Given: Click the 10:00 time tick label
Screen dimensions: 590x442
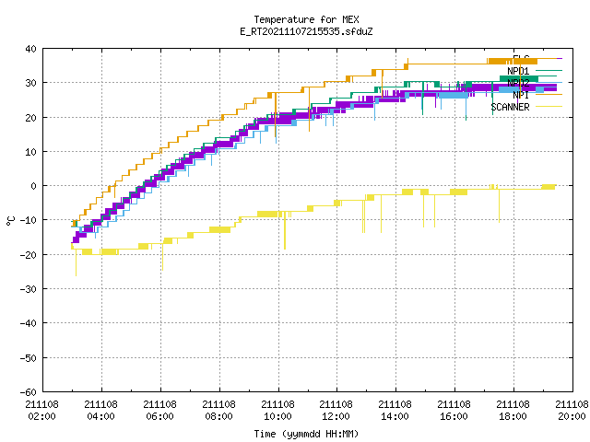Looking at the screenshot, I should [x=277, y=416].
